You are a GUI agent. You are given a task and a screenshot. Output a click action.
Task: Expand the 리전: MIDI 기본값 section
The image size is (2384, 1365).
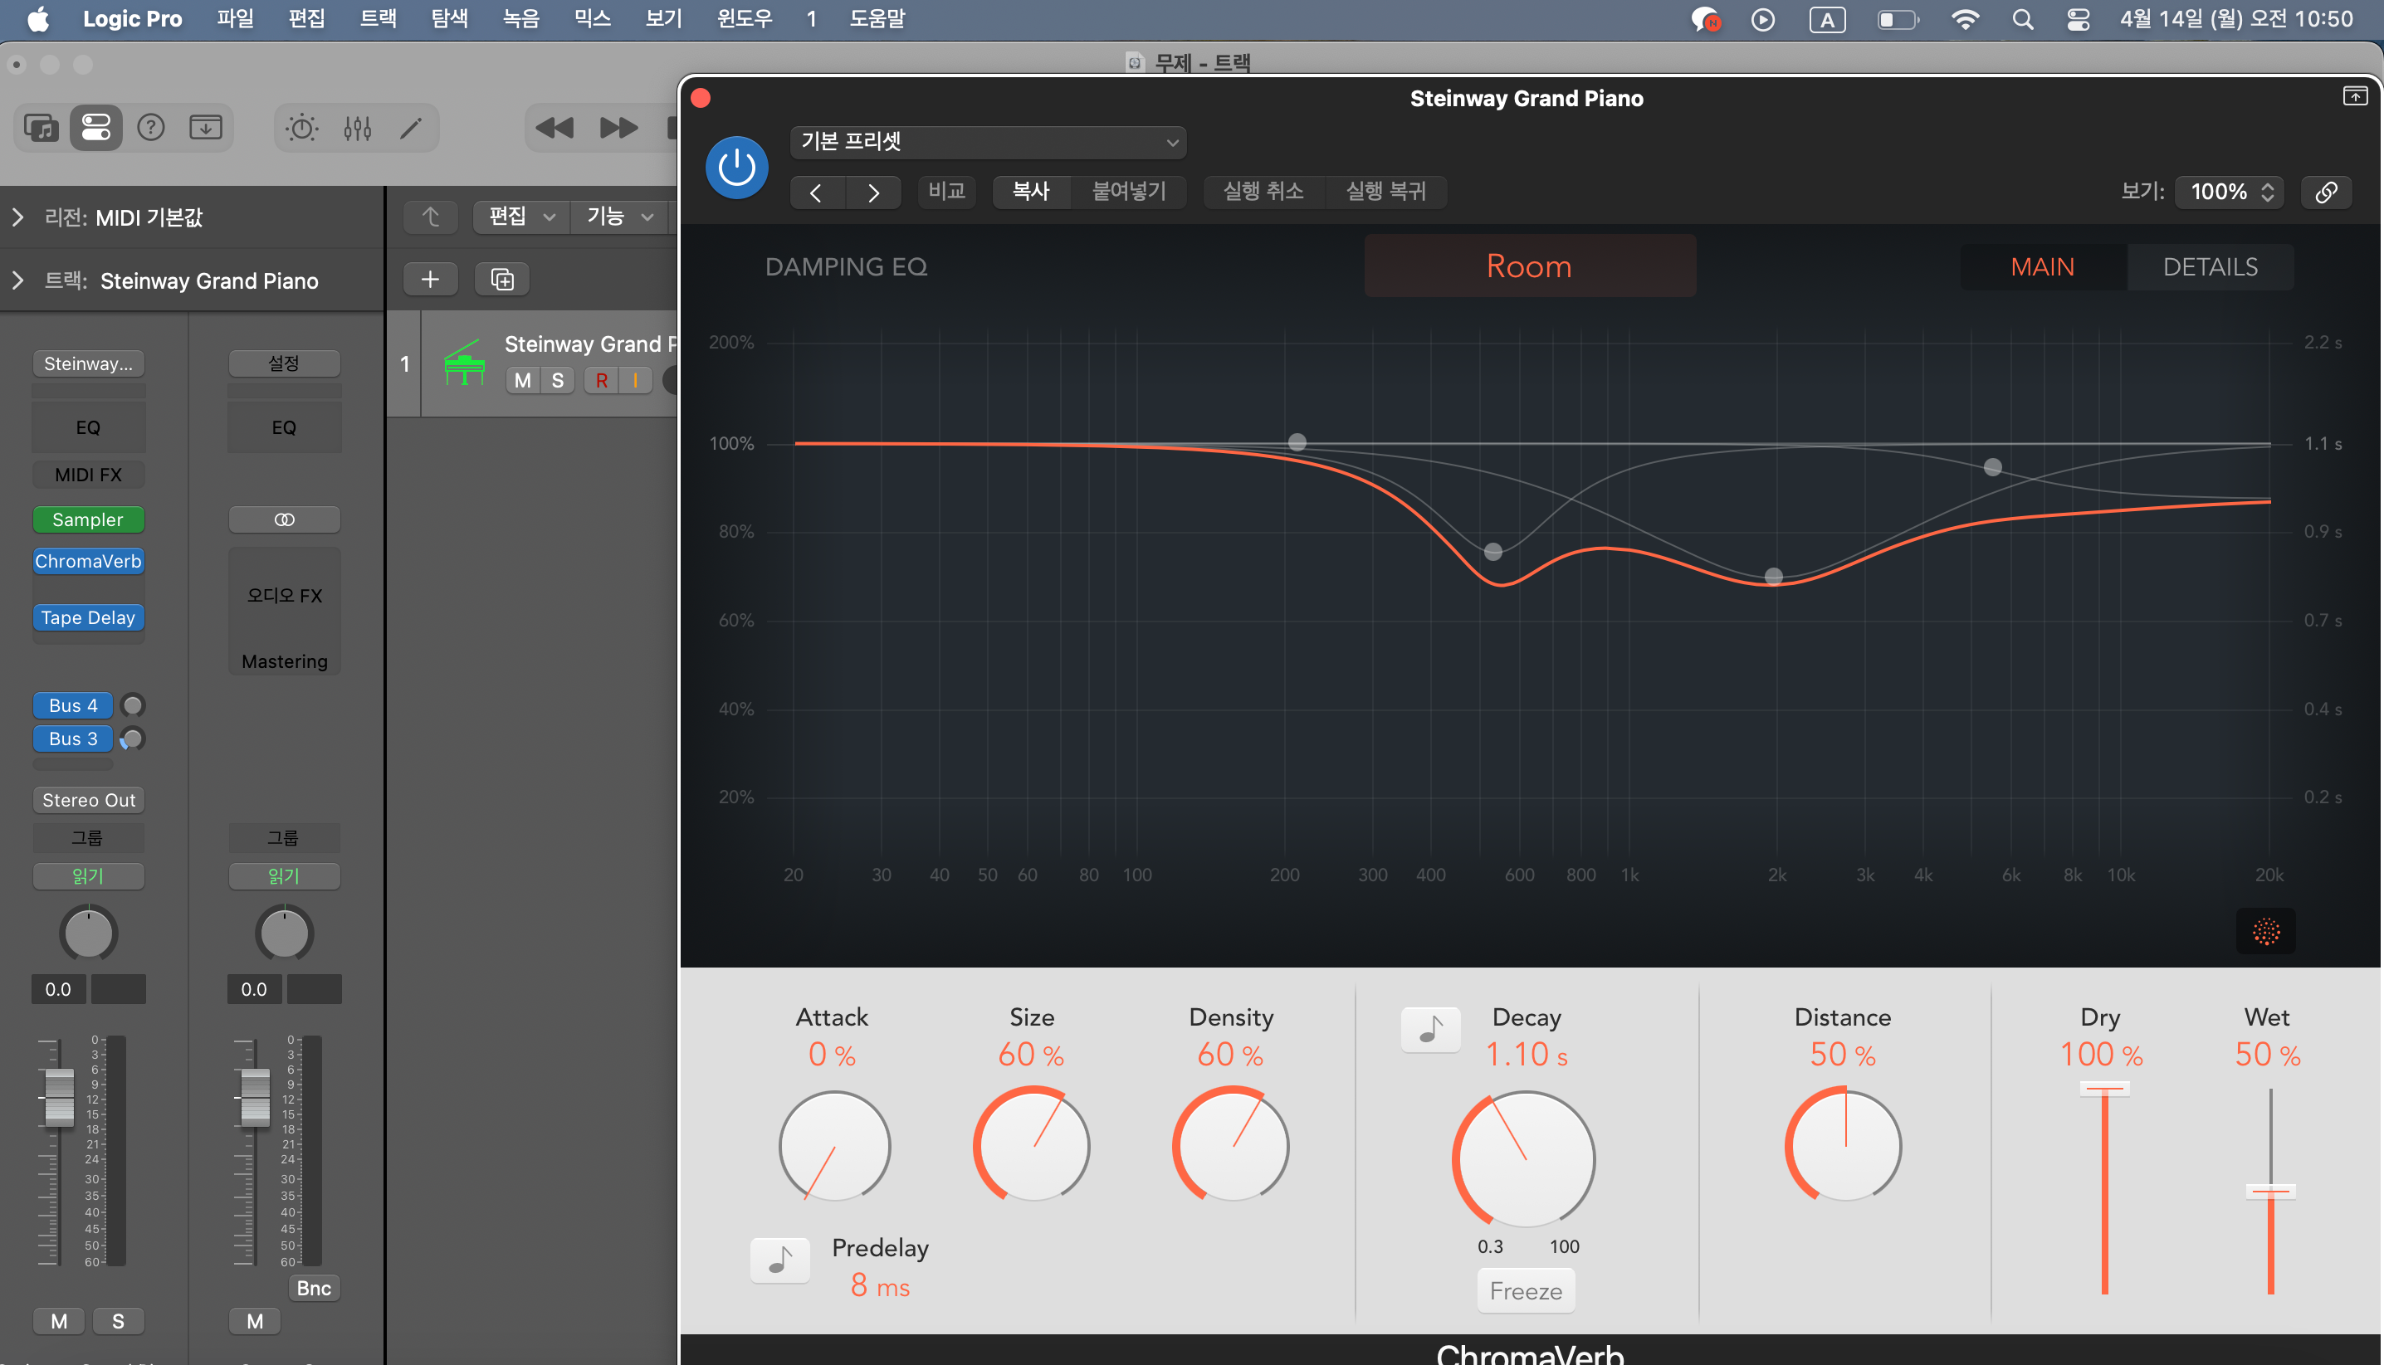(x=17, y=217)
